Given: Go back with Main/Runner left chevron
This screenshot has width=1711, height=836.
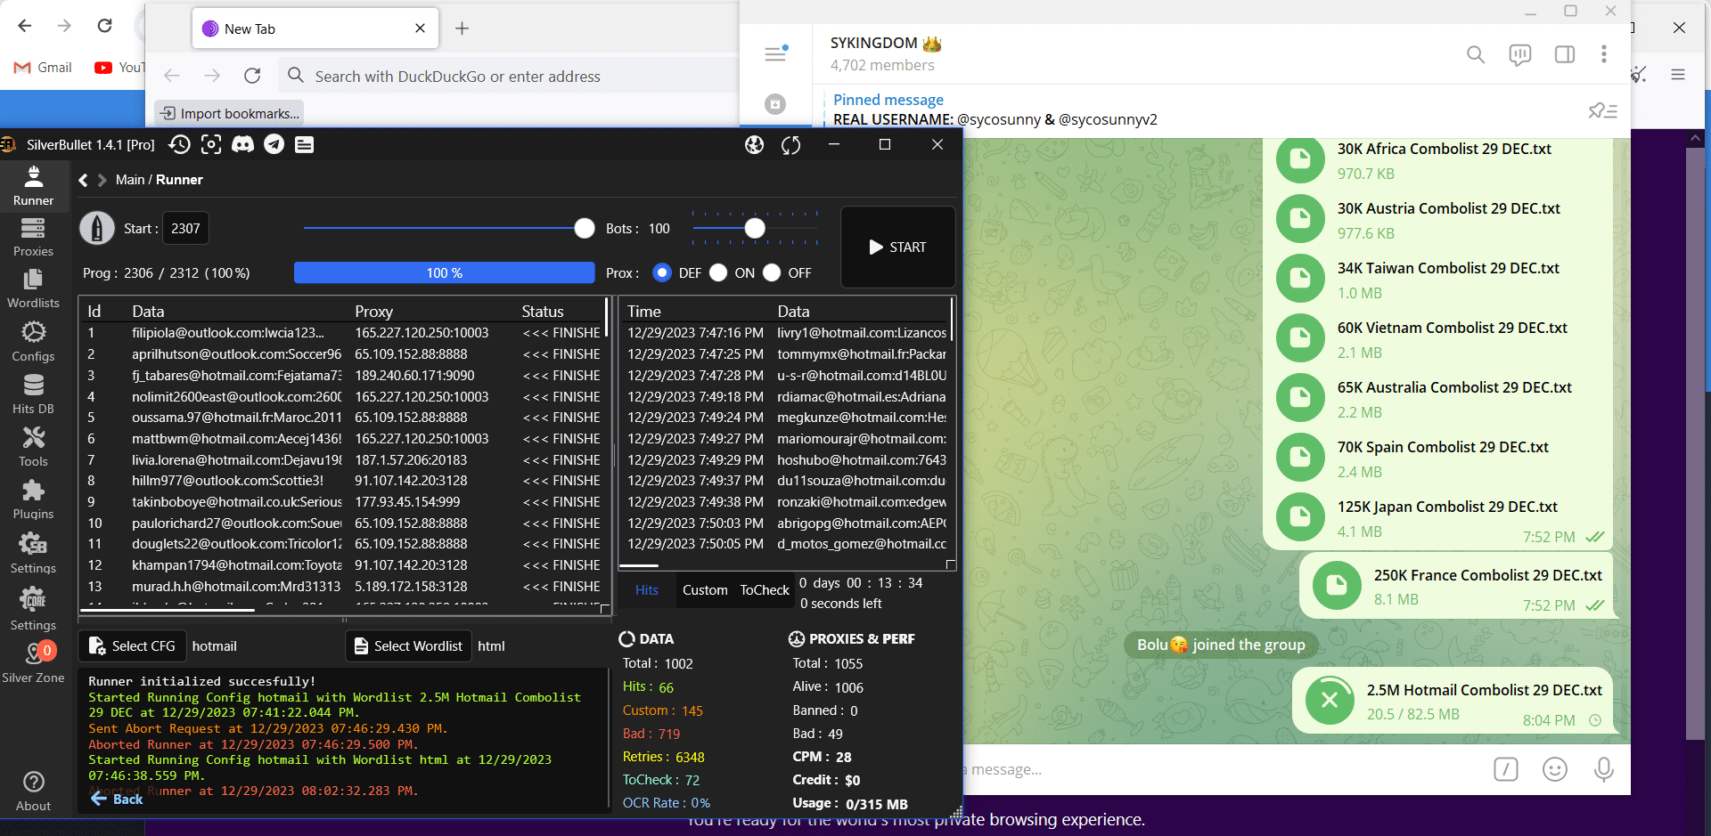Looking at the screenshot, I should (83, 180).
